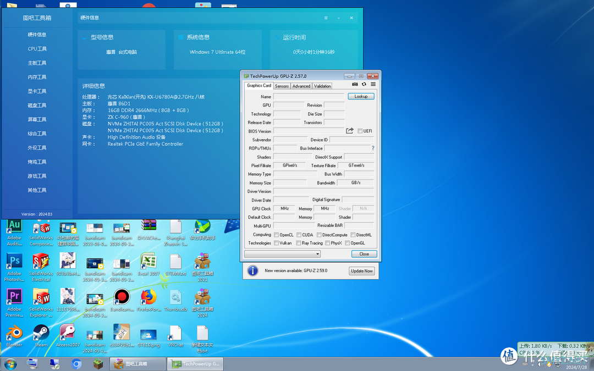Check the Vulkan checkbox
Image resolution: width=594 pixels, height=371 pixels.
tap(276, 243)
